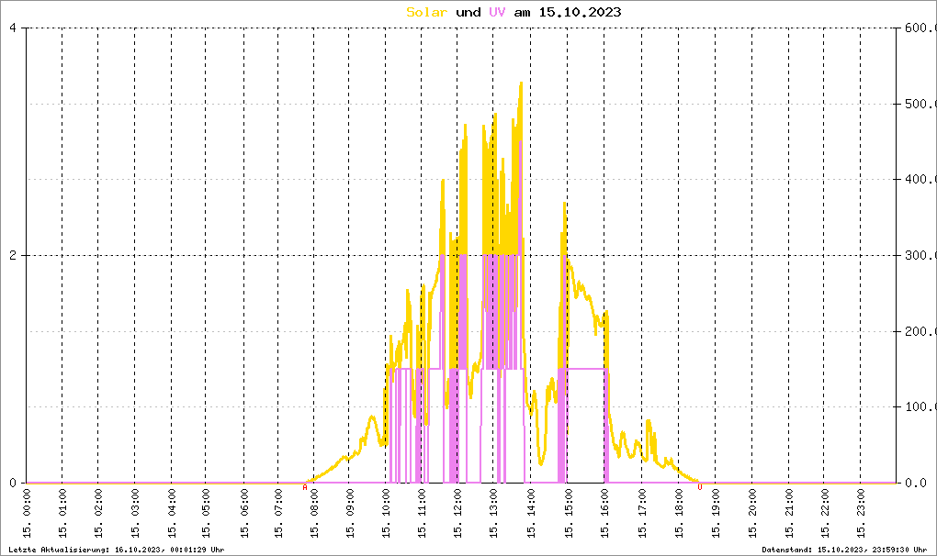
Task: Click the yellow solar peak just before 15:00
Action: [564, 204]
